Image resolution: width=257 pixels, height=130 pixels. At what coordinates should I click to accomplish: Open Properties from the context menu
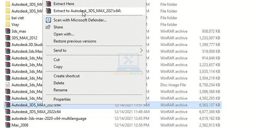pyautogui.click(x=62, y=99)
